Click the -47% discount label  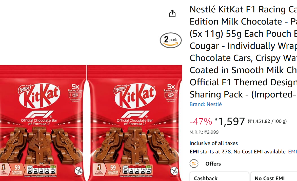(201, 122)
